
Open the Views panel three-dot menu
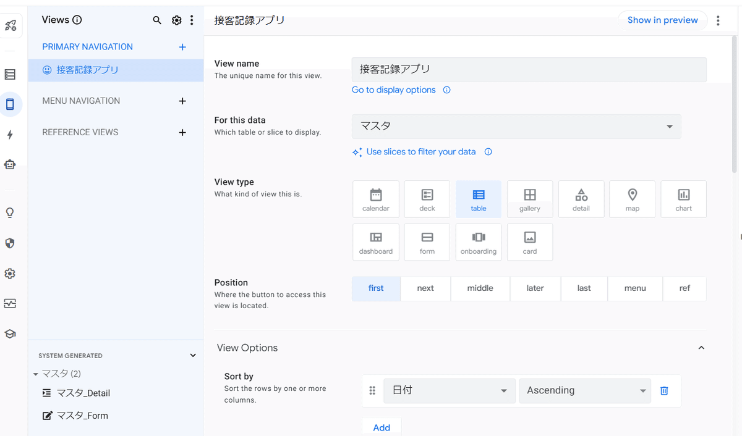[192, 20]
